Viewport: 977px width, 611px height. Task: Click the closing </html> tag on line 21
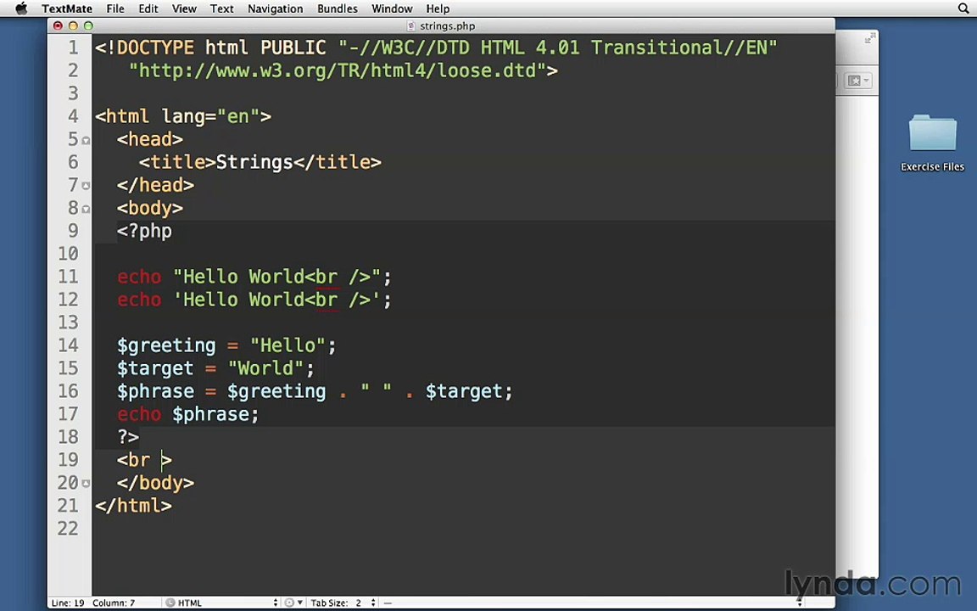point(133,506)
